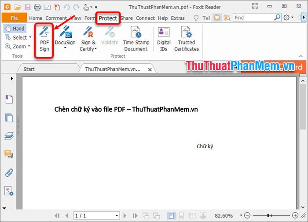Open the Bookmarks panel in sidebar
Viewport: 308px width, 222px height.
click(9, 99)
